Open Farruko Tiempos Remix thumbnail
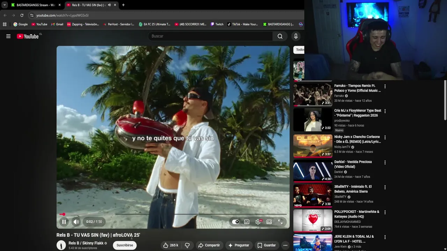 coord(313,94)
